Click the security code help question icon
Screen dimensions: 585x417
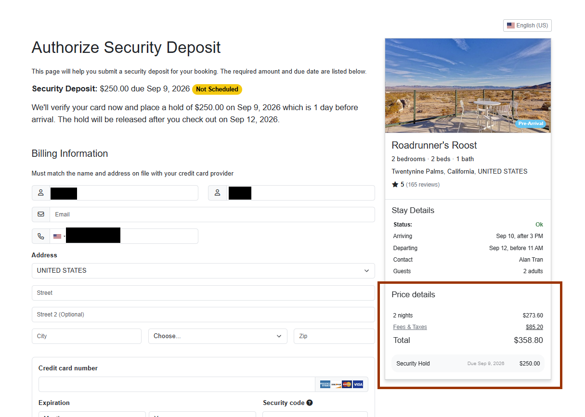pos(310,403)
